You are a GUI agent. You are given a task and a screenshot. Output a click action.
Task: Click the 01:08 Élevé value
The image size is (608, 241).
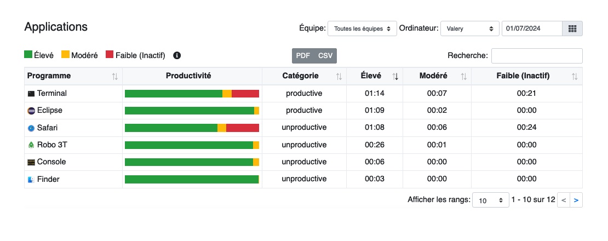pyautogui.click(x=375, y=128)
